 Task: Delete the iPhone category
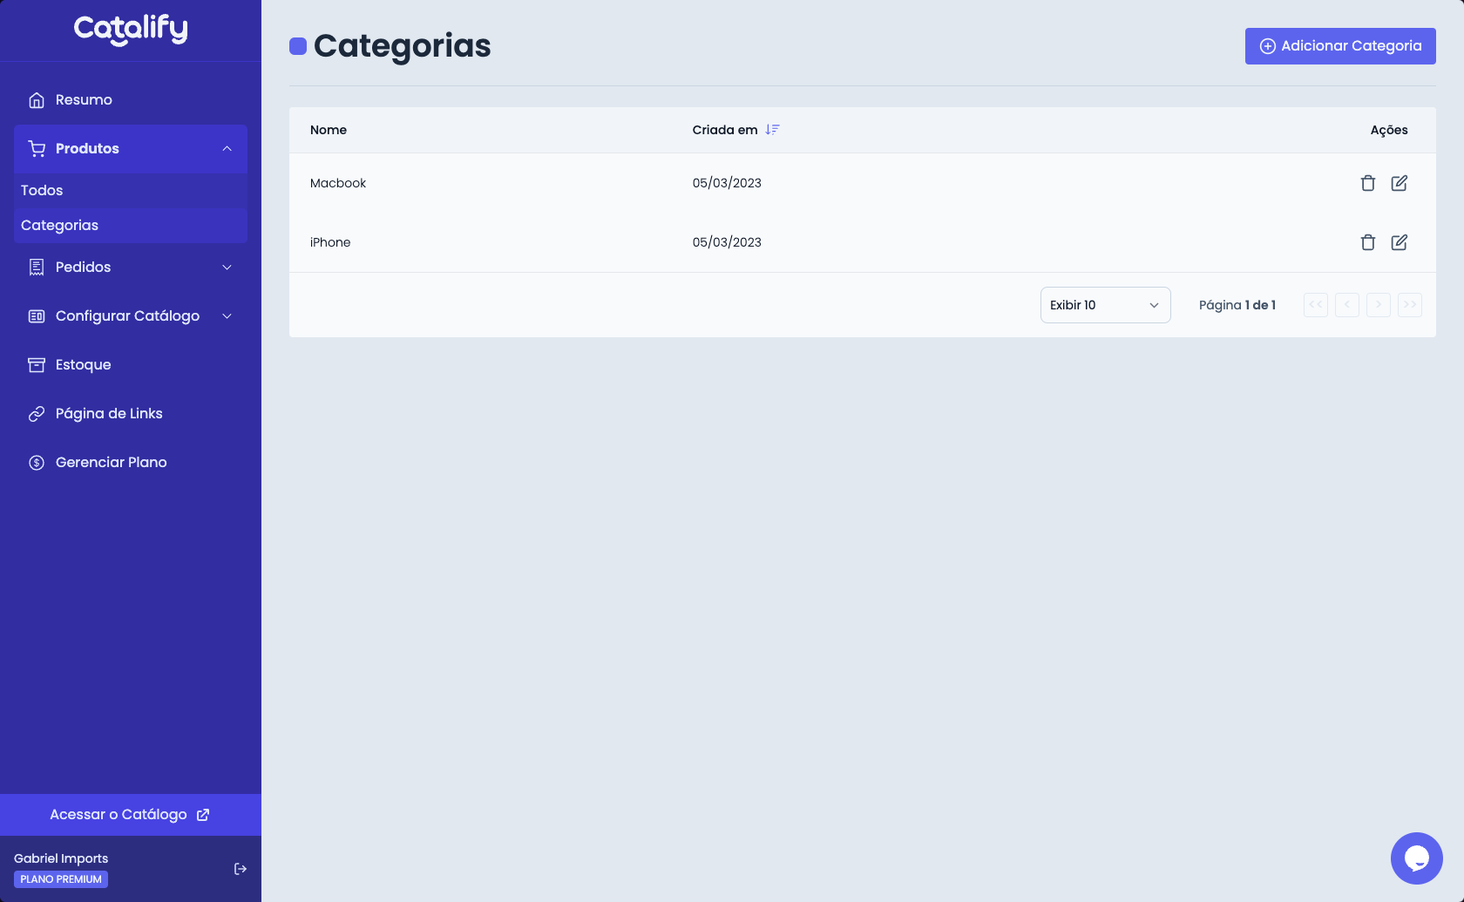pos(1368,242)
